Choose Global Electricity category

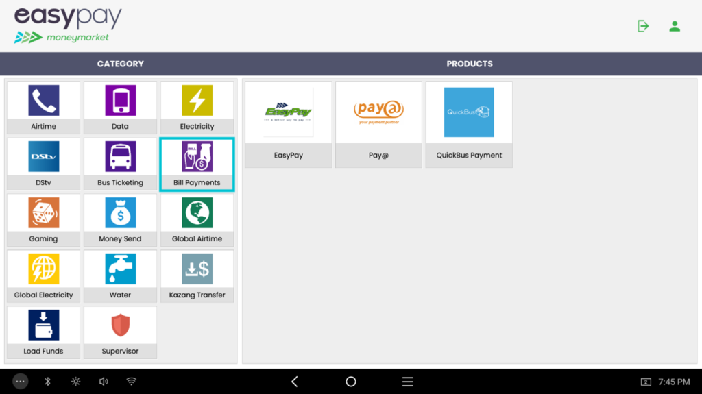click(x=43, y=276)
